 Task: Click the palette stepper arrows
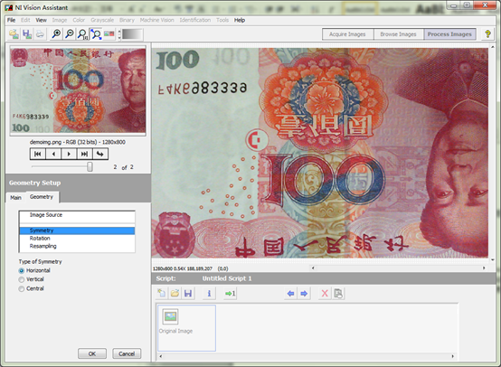pyautogui.click(x=119, y=34)
